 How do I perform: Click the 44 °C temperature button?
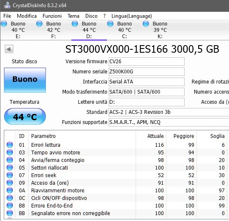(x=25, y=116)
